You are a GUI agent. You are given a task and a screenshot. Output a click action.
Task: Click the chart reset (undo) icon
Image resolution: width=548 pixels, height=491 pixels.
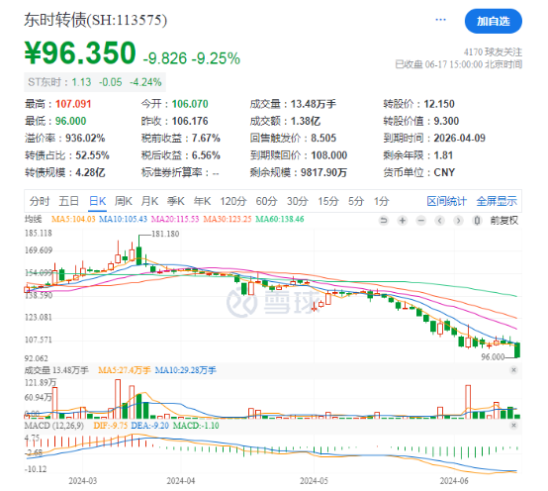[x=384, y=221]
